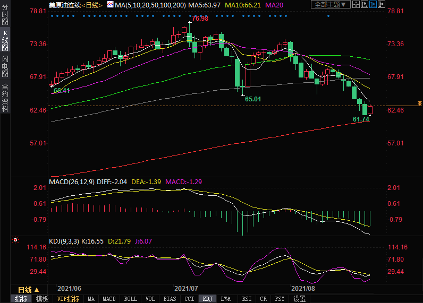The image size is (423, 303).
Task: Open the 全部主题 dropdown
Action: coord(329,5)
